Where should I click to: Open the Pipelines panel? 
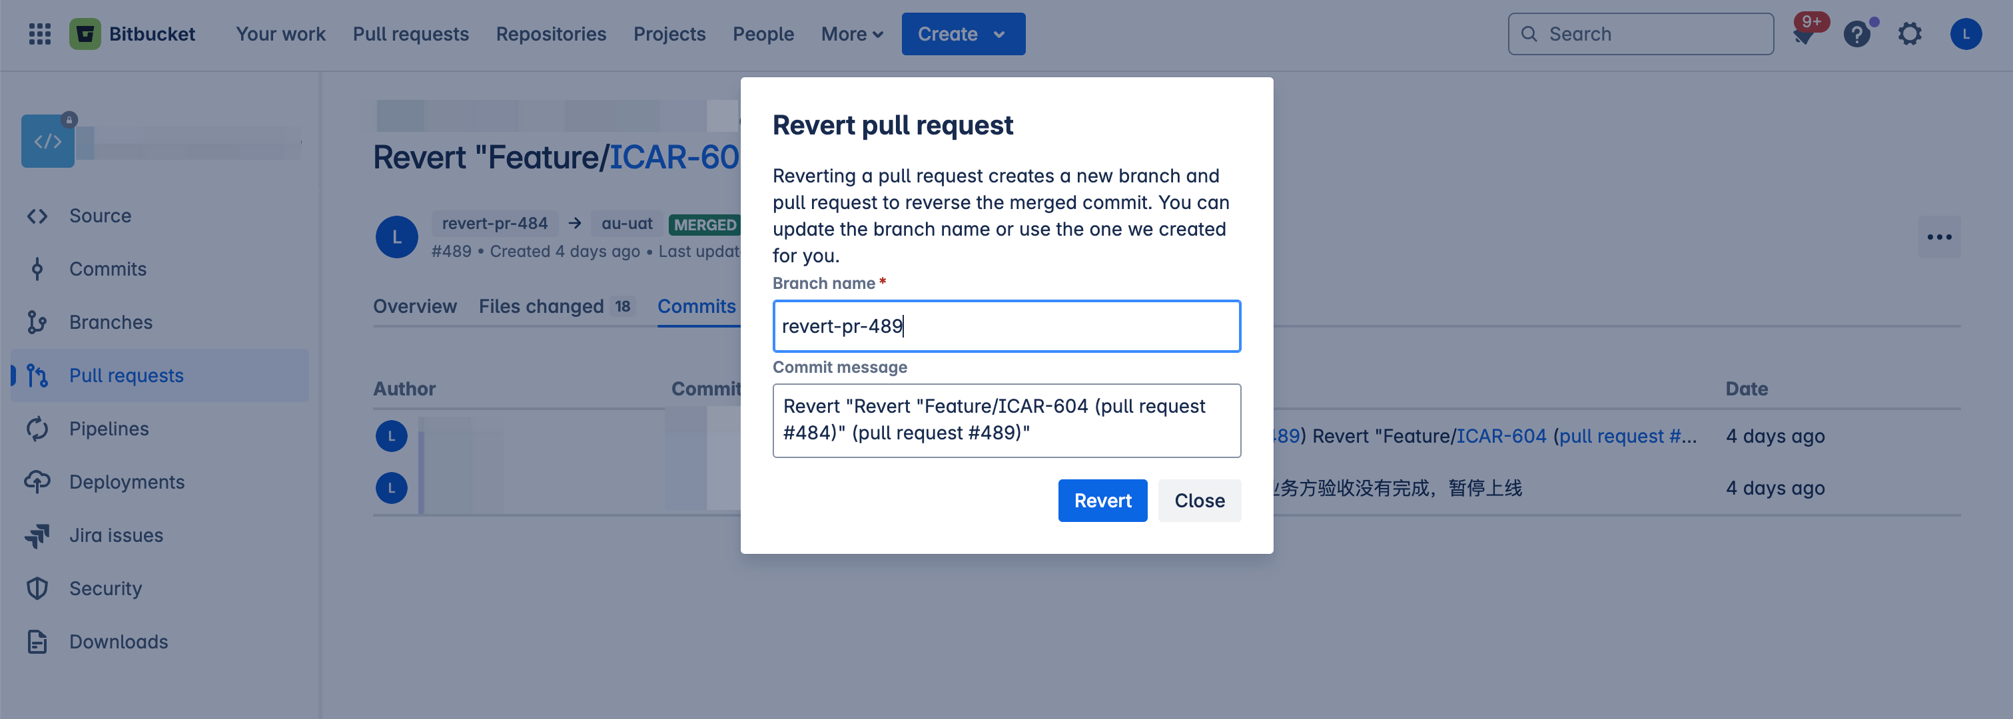(x=108, y=428)
